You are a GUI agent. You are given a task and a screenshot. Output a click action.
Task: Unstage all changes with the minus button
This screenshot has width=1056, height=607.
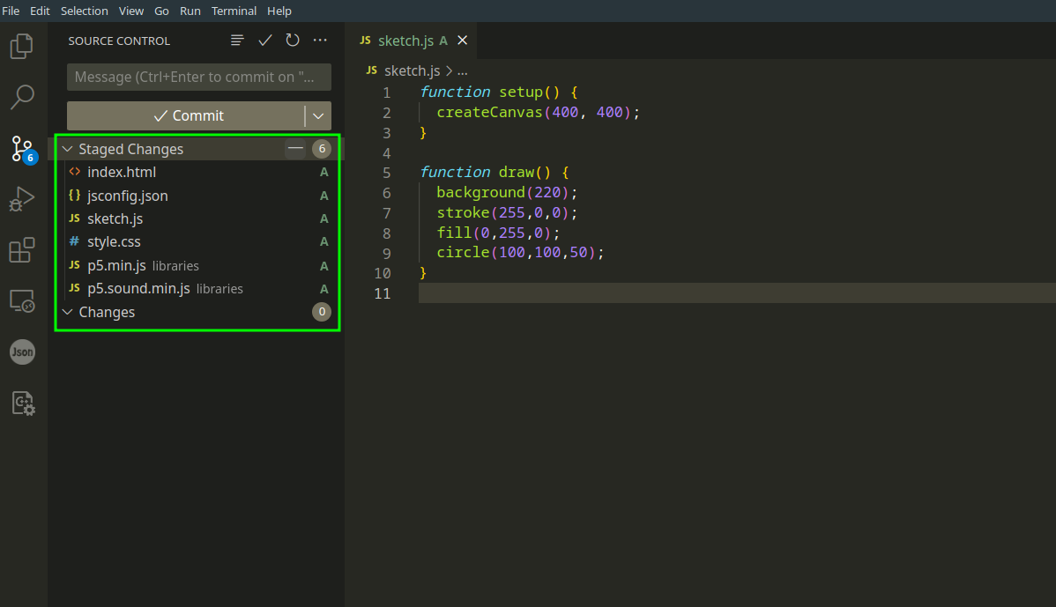(x=295, y=149)
